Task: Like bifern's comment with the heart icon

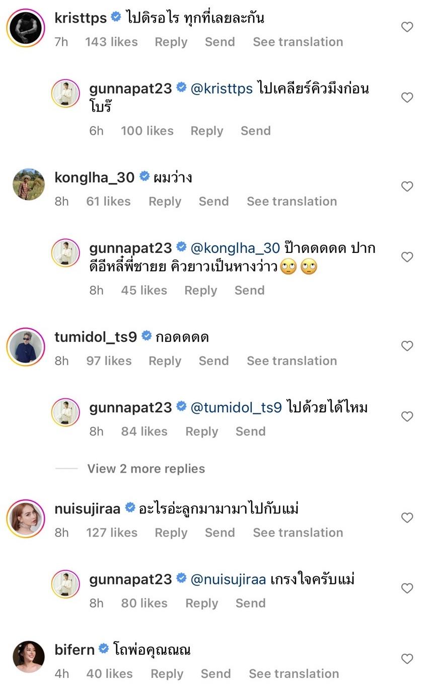Action: (407, 659)
